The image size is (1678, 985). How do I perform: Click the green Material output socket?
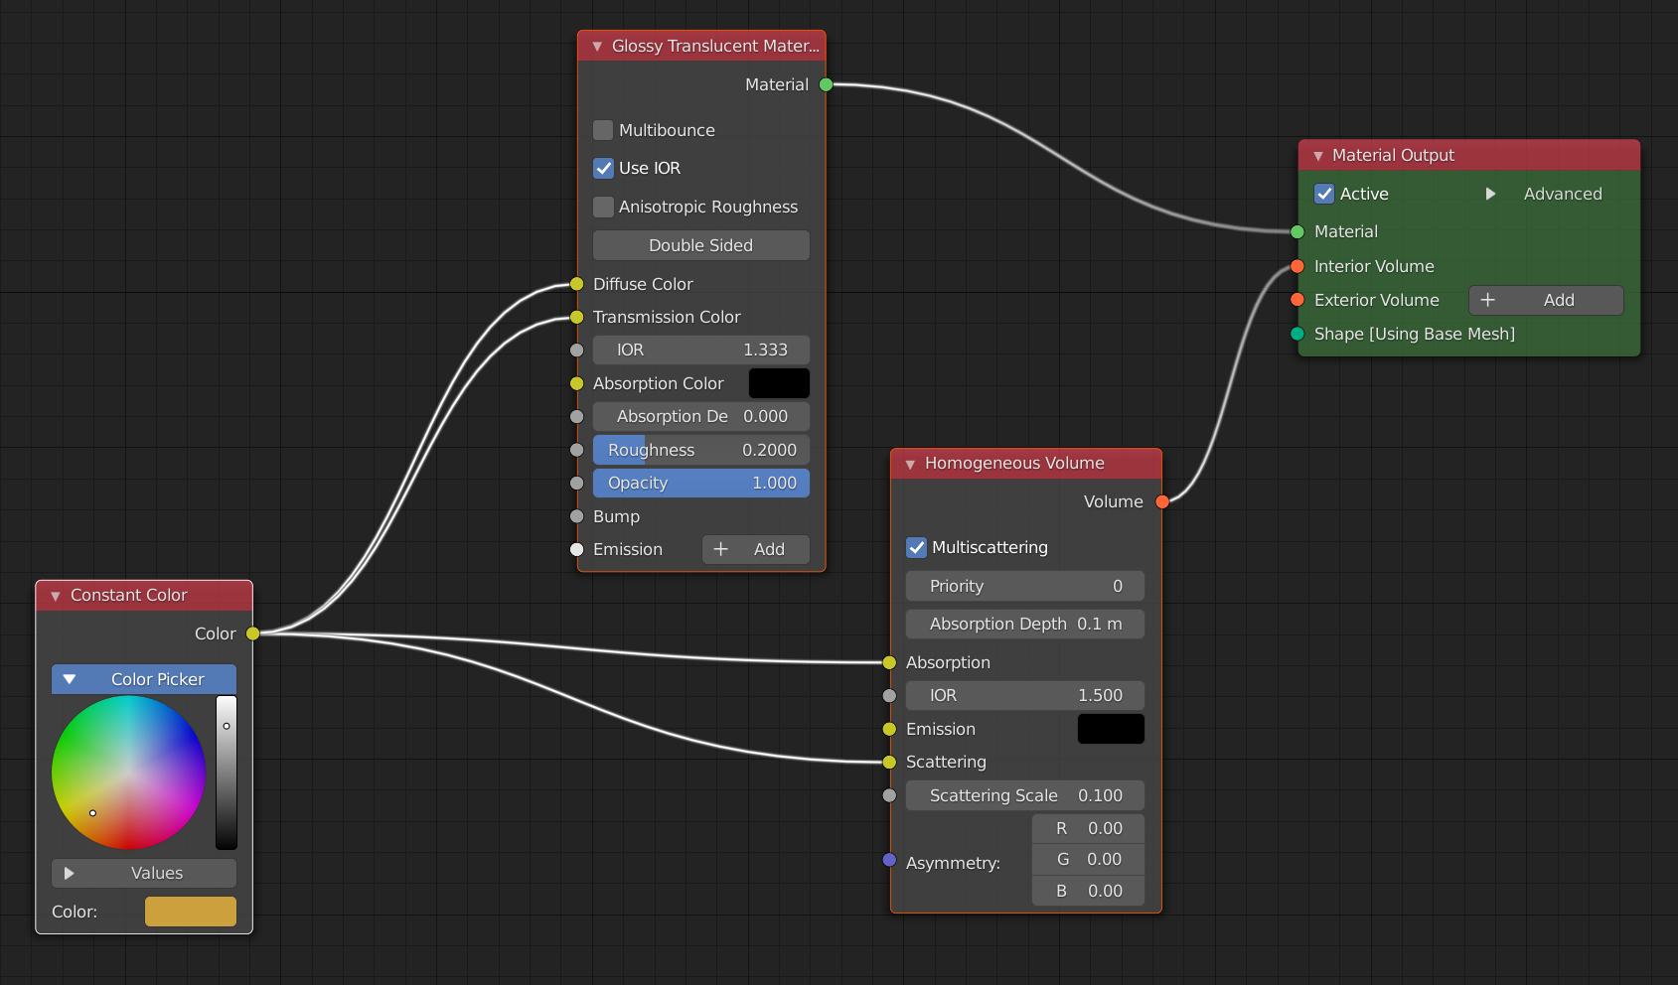point(826,85)
